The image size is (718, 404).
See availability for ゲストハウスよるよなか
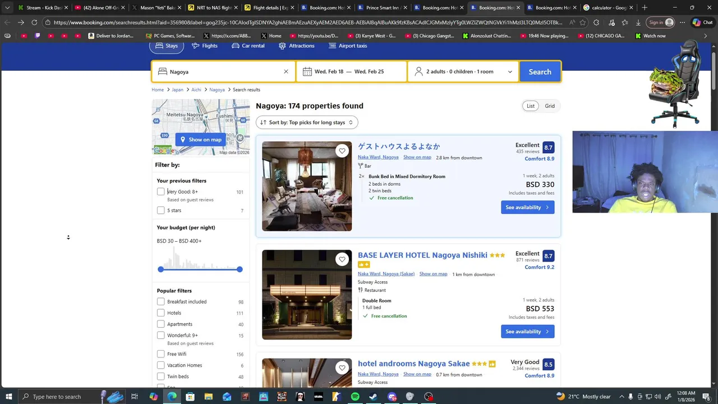(527, 208)
